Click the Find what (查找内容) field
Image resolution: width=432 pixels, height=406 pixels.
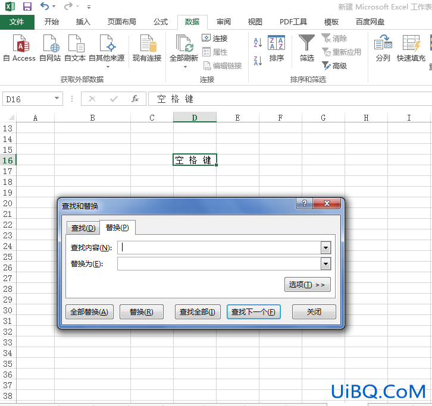coord(220,248)
